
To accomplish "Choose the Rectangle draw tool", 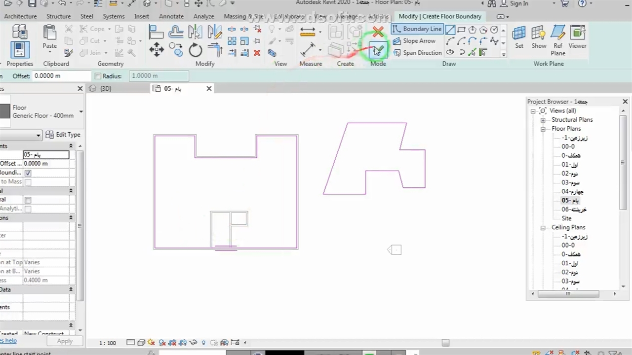I will tap(461, 30).
